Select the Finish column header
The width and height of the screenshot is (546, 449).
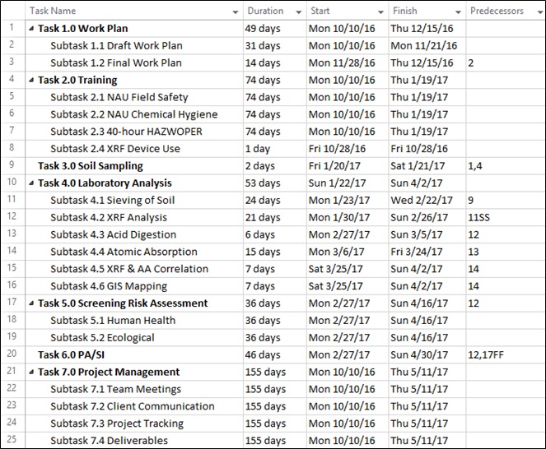[427, 11]
